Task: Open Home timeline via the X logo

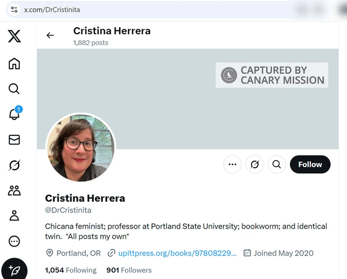Action: pyautogui.click(x=14, y=36)
